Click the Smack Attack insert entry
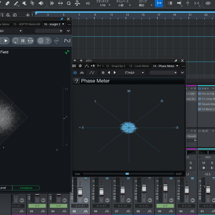This screenshot has height=215, width=215. [x=208, y=104]
